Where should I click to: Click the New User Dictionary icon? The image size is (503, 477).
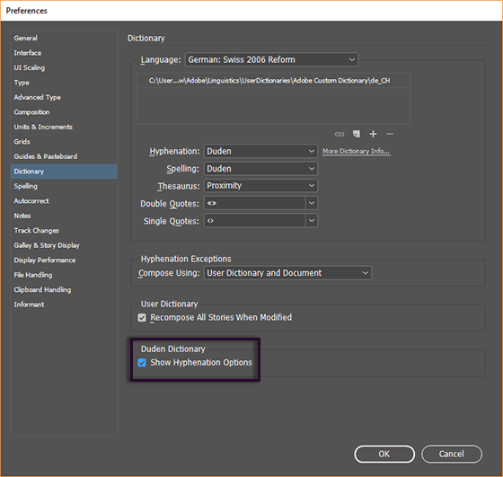tap(357, 134)
